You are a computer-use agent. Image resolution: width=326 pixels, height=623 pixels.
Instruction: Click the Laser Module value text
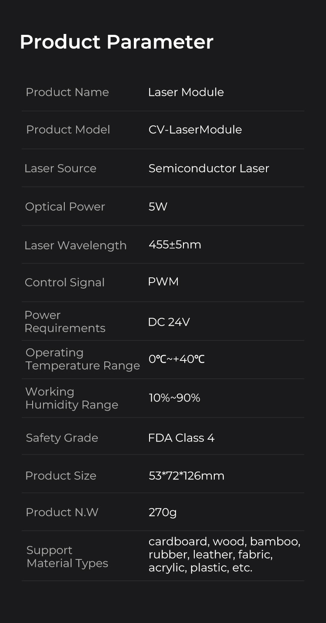[x=186, y=92]
